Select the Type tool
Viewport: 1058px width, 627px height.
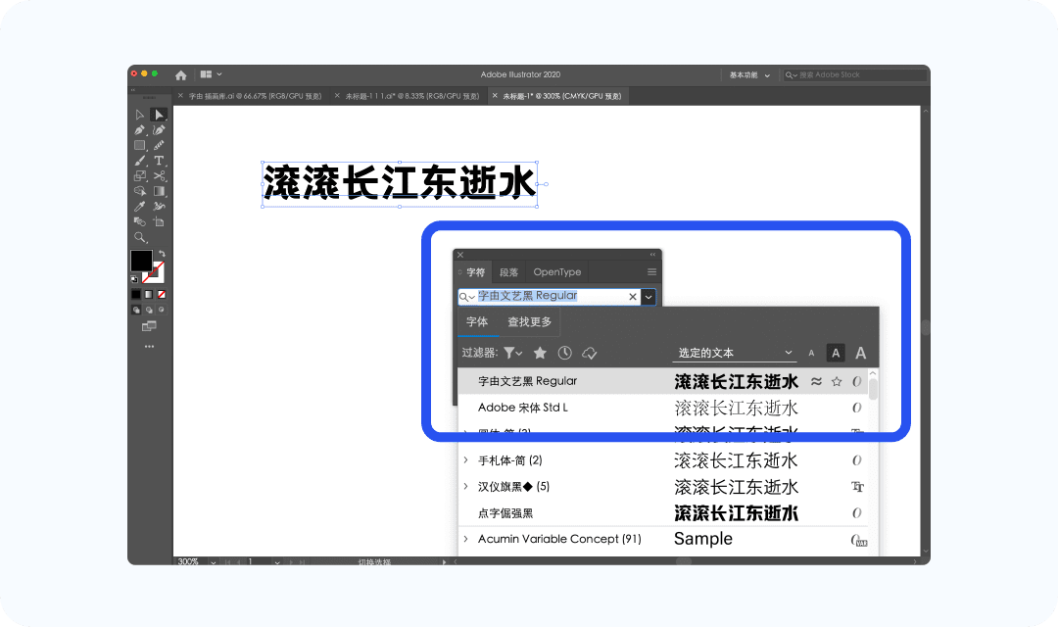[159, 161]
